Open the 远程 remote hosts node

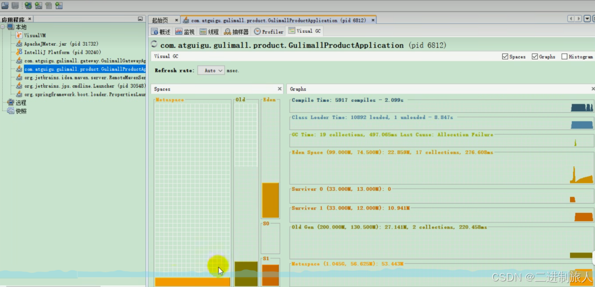pyautogui.click(x=17, y=102)
